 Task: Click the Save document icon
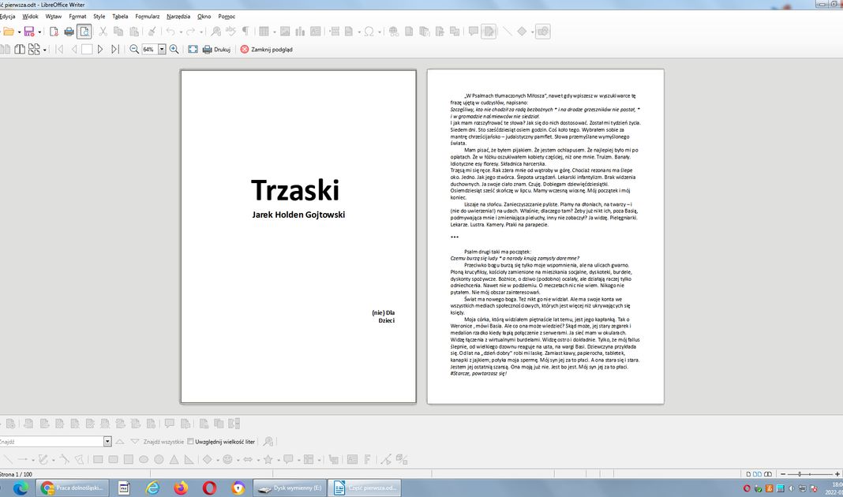[x=28, y=32]
